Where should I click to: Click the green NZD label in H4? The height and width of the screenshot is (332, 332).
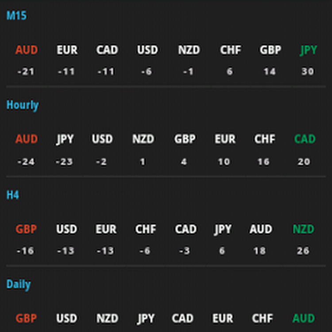303,230
